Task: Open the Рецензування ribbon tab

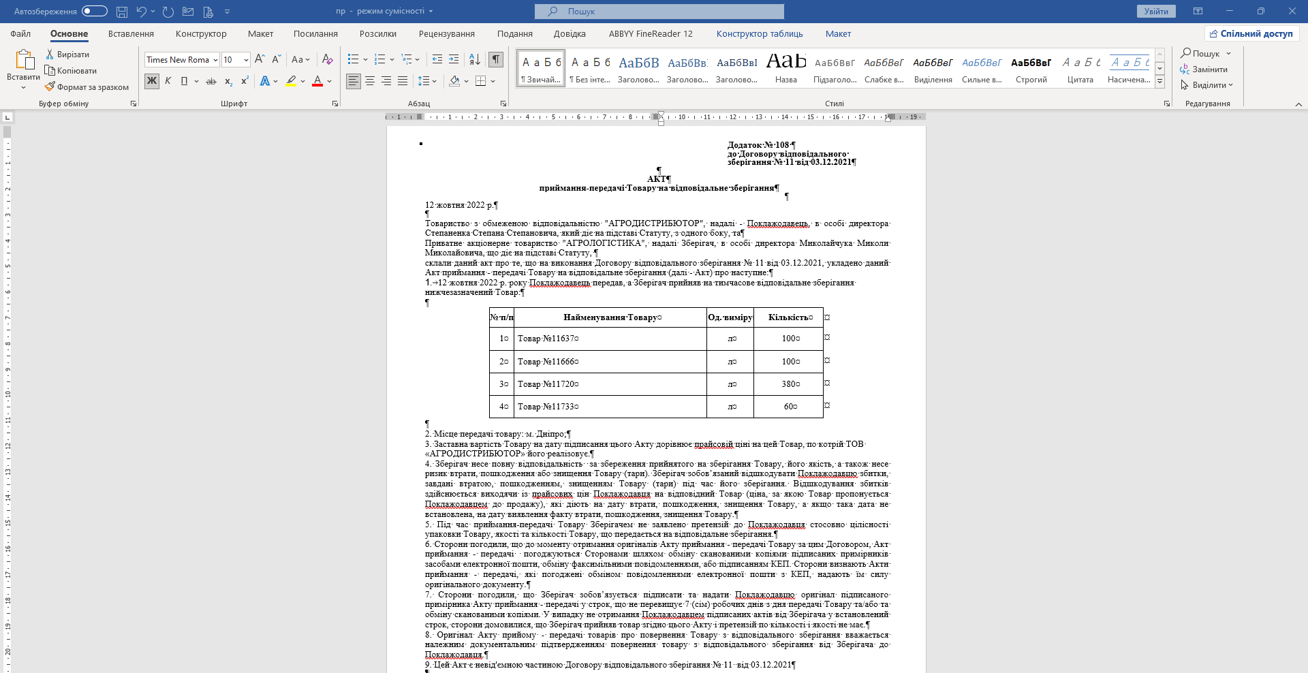Action: pos(447,33)
